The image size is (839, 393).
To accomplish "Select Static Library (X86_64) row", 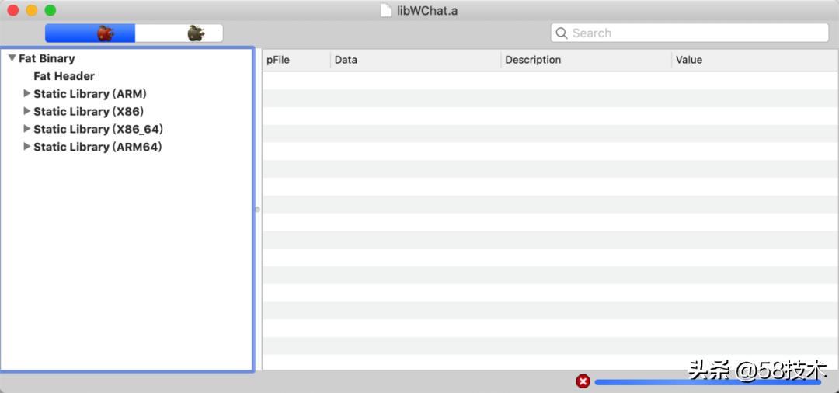I will (127, 129).
